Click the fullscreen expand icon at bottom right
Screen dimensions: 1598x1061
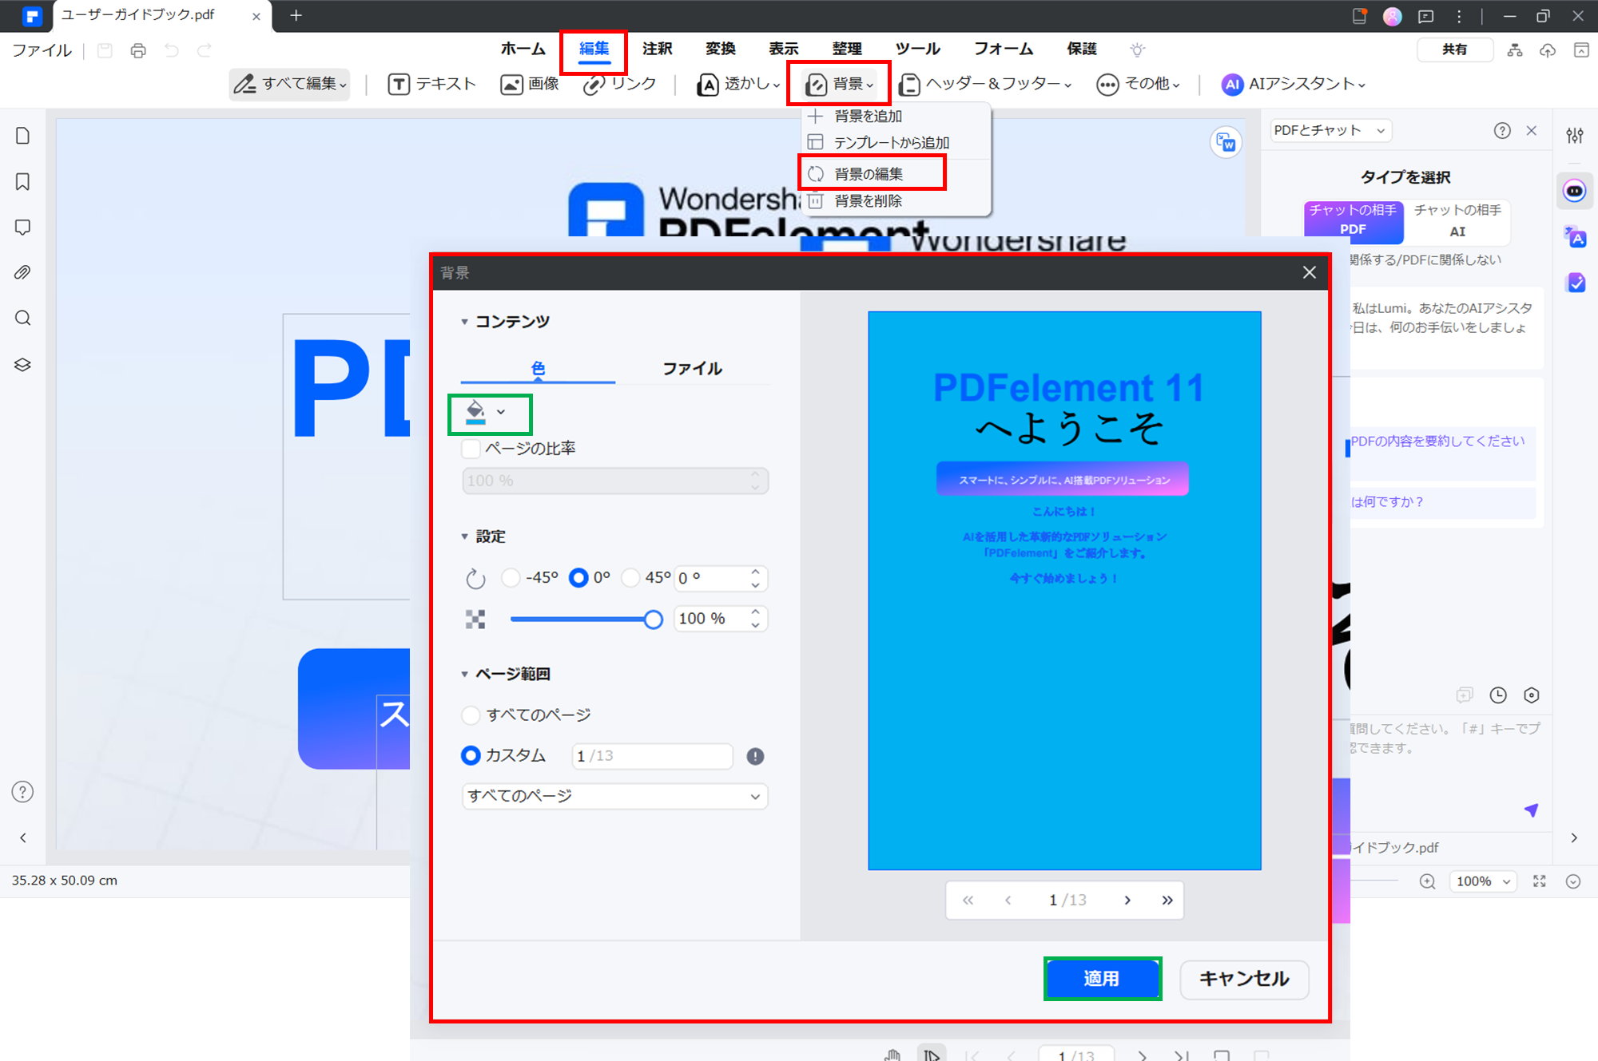click(1540, 881)
